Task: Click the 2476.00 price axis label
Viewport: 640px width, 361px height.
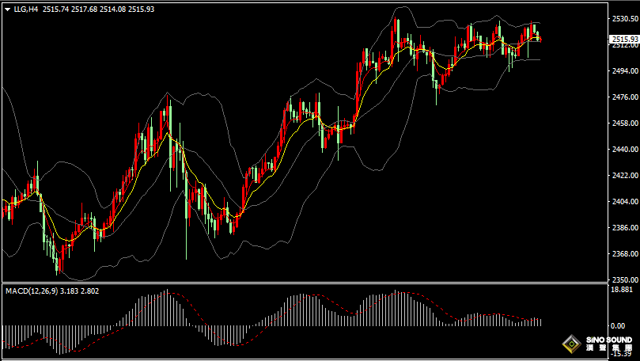Action: [x=623, y=97]
